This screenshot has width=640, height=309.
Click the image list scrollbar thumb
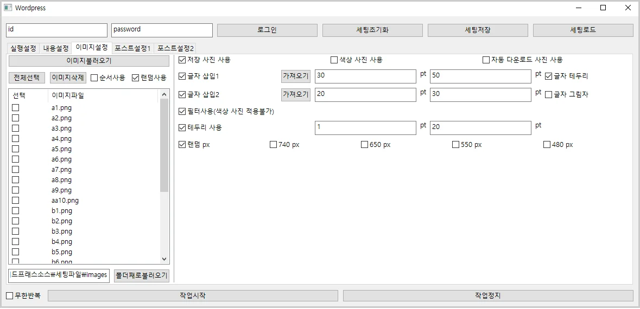point(164,145)
